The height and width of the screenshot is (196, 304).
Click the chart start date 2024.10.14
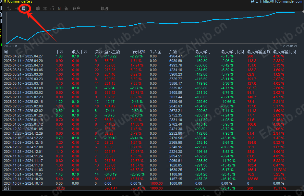(11, 46)
